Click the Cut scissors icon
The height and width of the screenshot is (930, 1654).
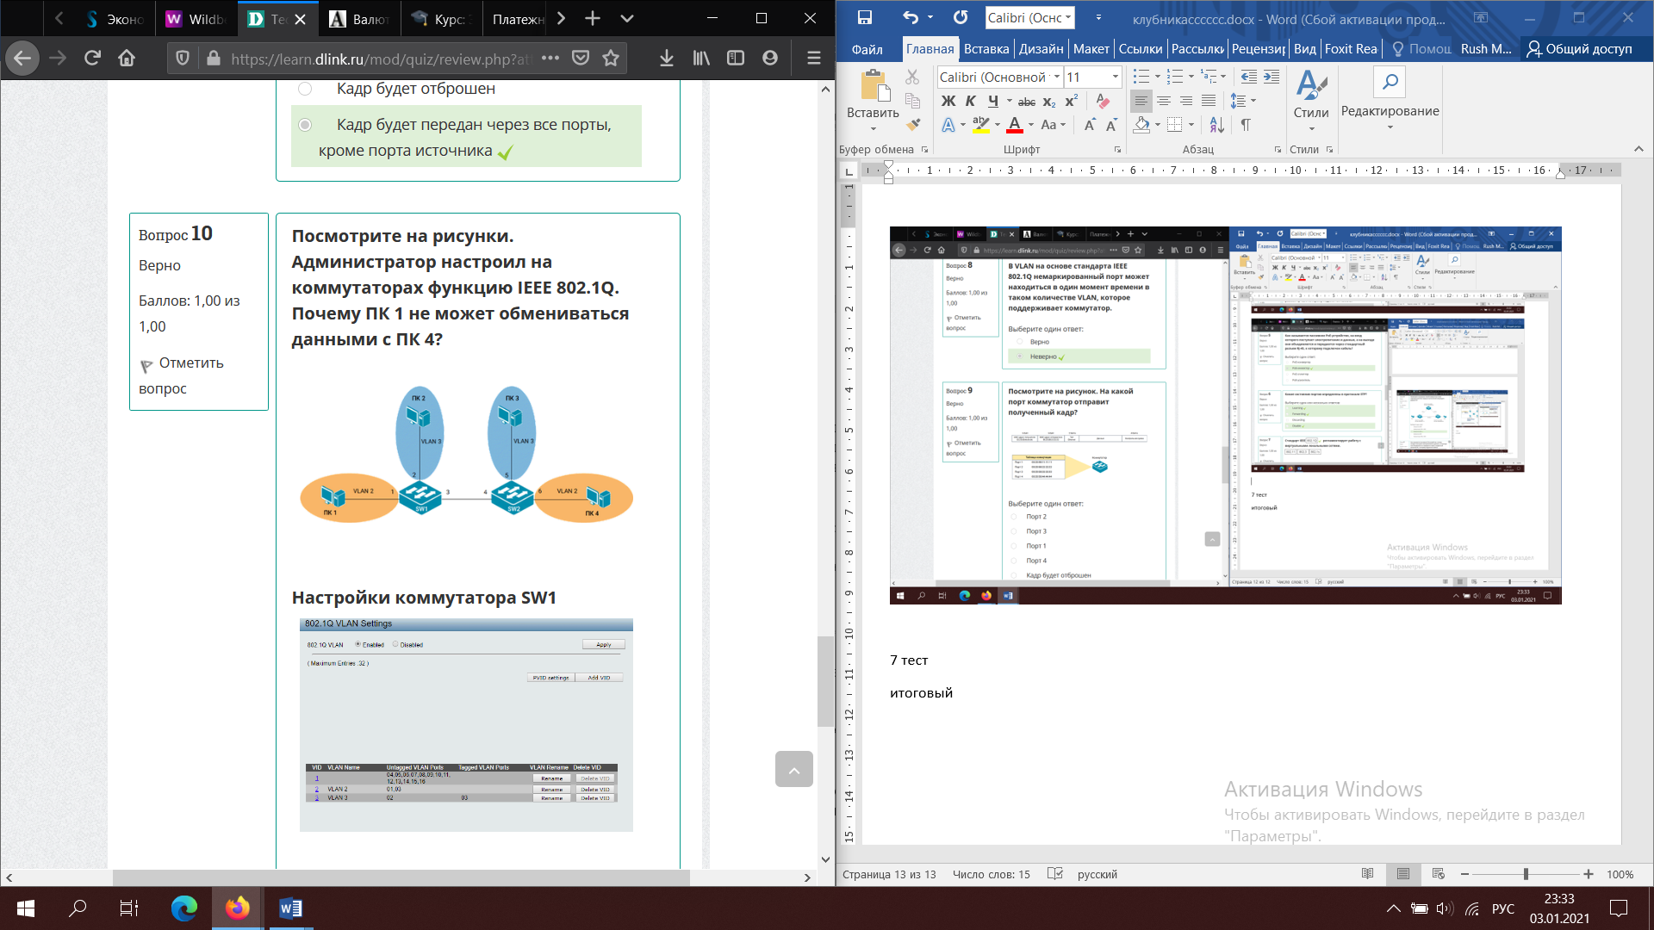tap(912, 77)
